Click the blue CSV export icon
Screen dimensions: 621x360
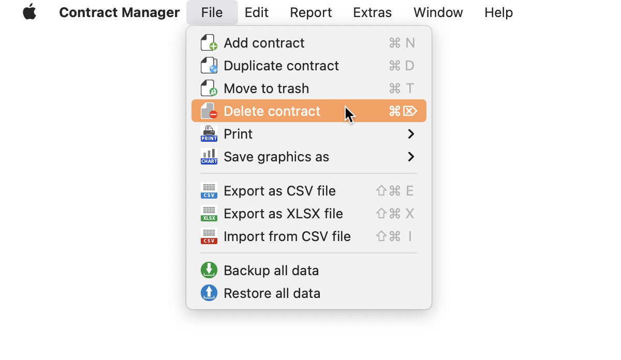click(x=209, y=191)
